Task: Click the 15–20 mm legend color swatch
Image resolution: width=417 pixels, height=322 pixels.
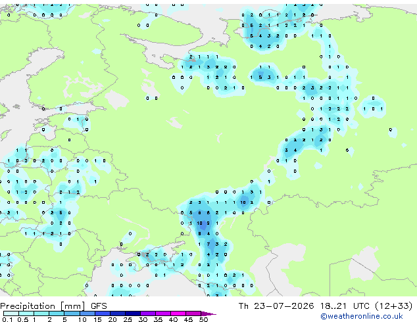Action: 103,313
